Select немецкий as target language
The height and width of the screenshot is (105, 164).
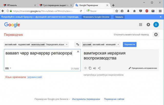pyautogui.click(x=111, y=44)
